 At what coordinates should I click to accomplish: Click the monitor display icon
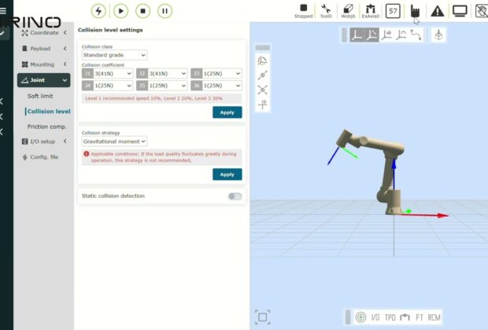tap(460, 11)
